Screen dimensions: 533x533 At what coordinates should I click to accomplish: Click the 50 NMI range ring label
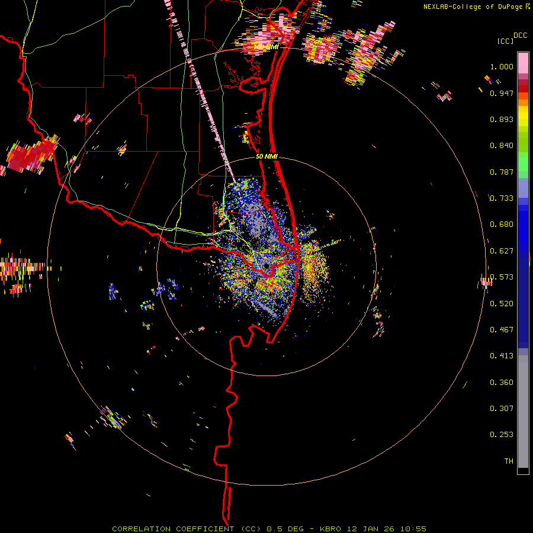tap(266, 157)
